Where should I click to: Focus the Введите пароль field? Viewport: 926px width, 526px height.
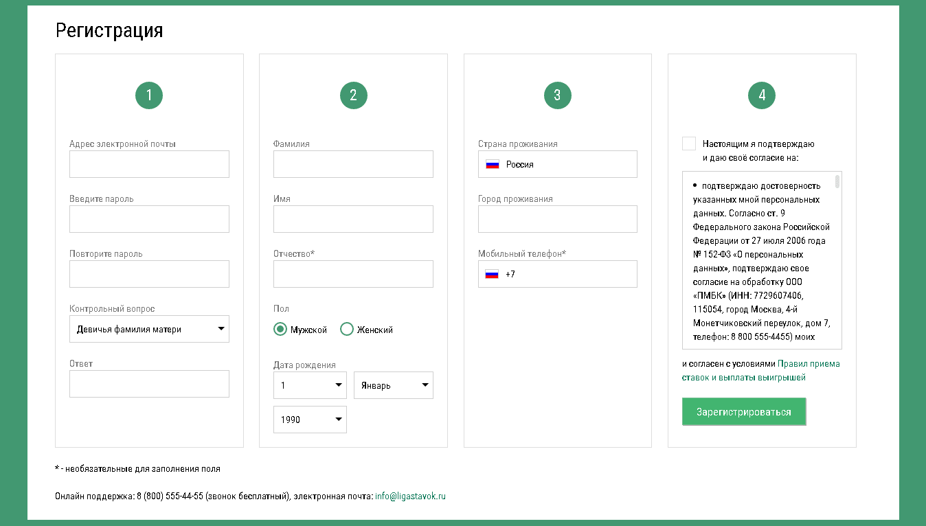coord(149,219)
